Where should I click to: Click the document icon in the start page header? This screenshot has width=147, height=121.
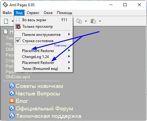coord(6,31)
